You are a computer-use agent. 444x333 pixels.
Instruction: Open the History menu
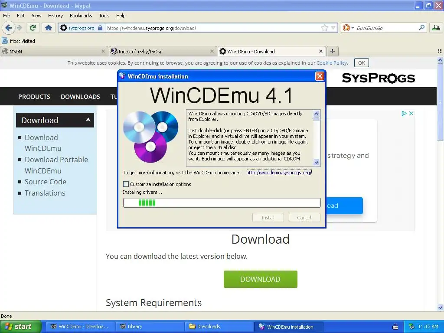click(55, 16)
